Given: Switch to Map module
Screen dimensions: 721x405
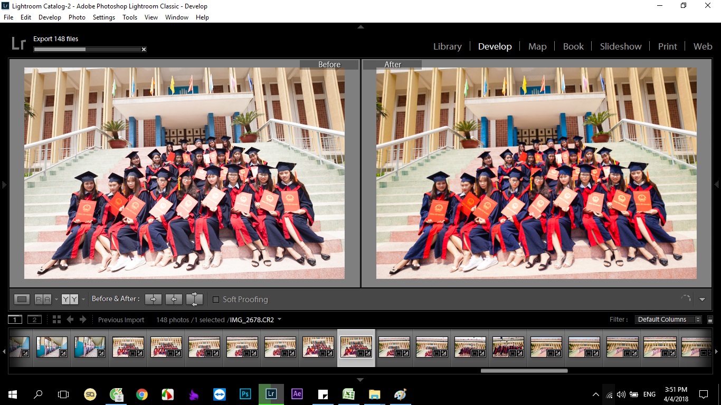Looking at the screenshot, I should point(537,46).
